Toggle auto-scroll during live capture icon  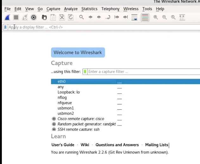coord(134,17)
